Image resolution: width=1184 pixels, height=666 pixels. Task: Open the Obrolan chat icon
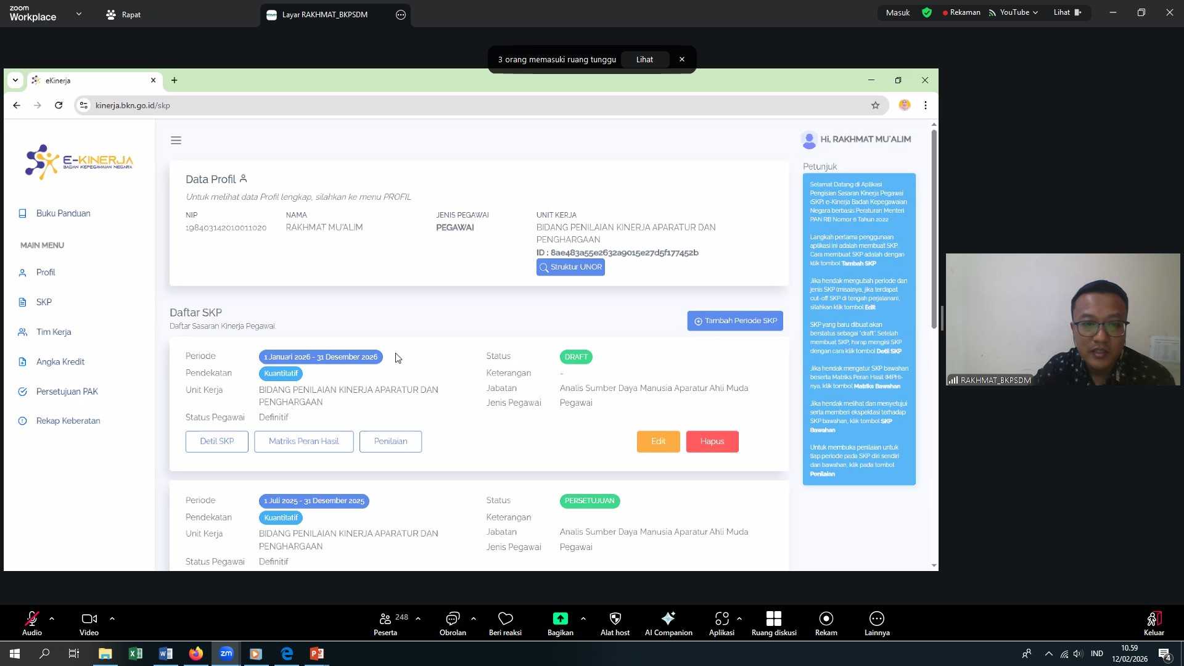[453, 619]
